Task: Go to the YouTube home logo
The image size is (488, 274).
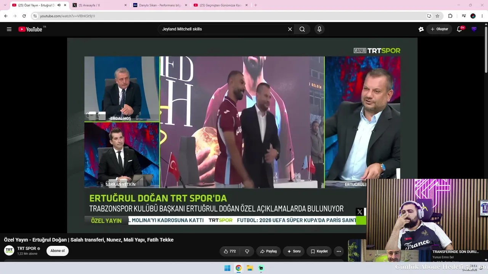Action: (30, 29)
